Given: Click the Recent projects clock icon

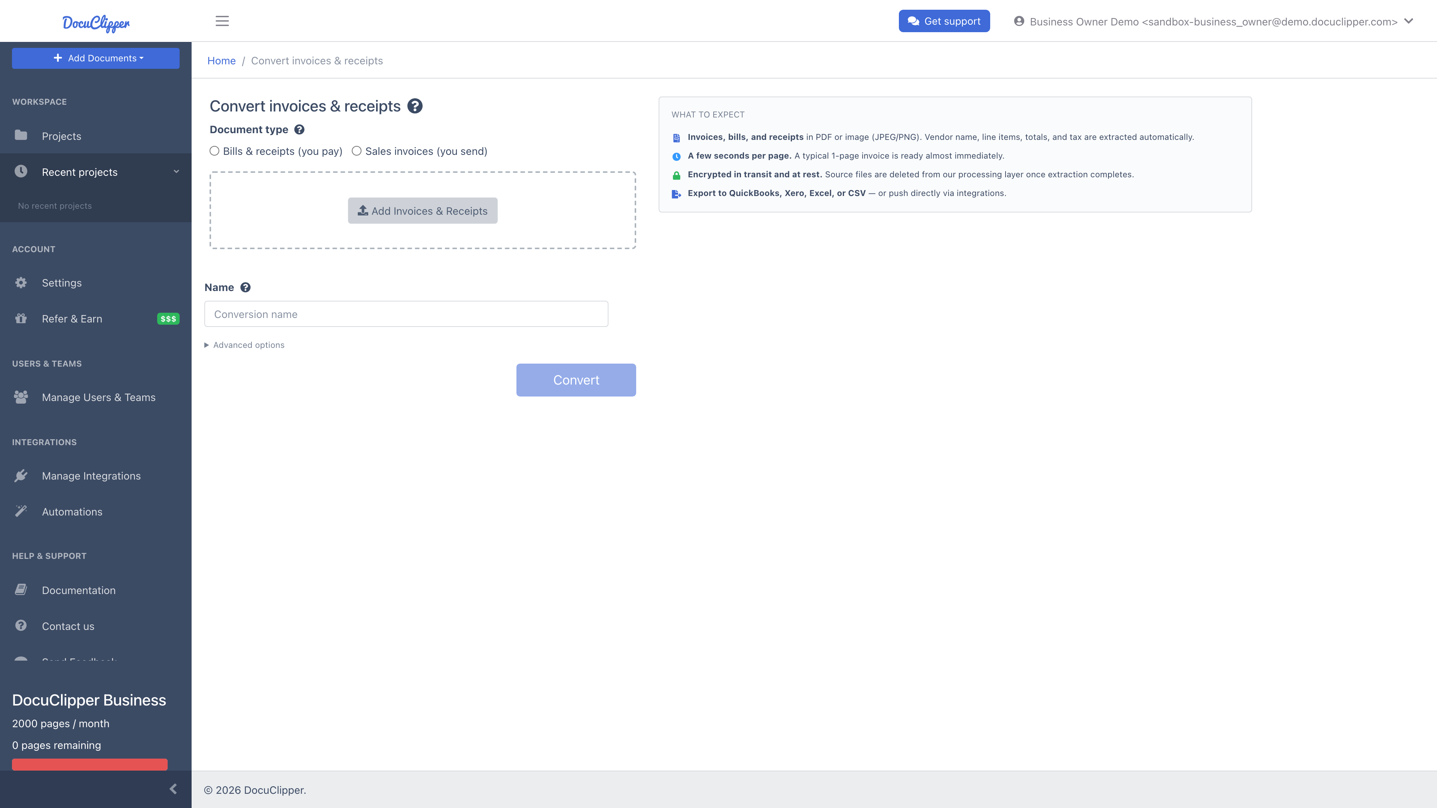Looking at the screenshot, I should click(x=21, y=171).
